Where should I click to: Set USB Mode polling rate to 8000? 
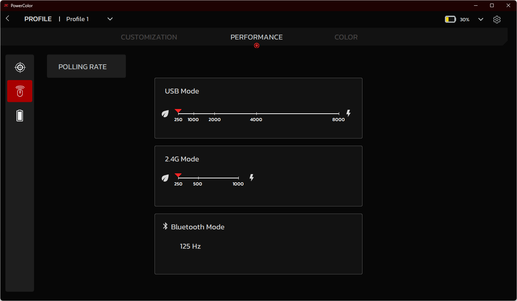(x=338, y=114)
